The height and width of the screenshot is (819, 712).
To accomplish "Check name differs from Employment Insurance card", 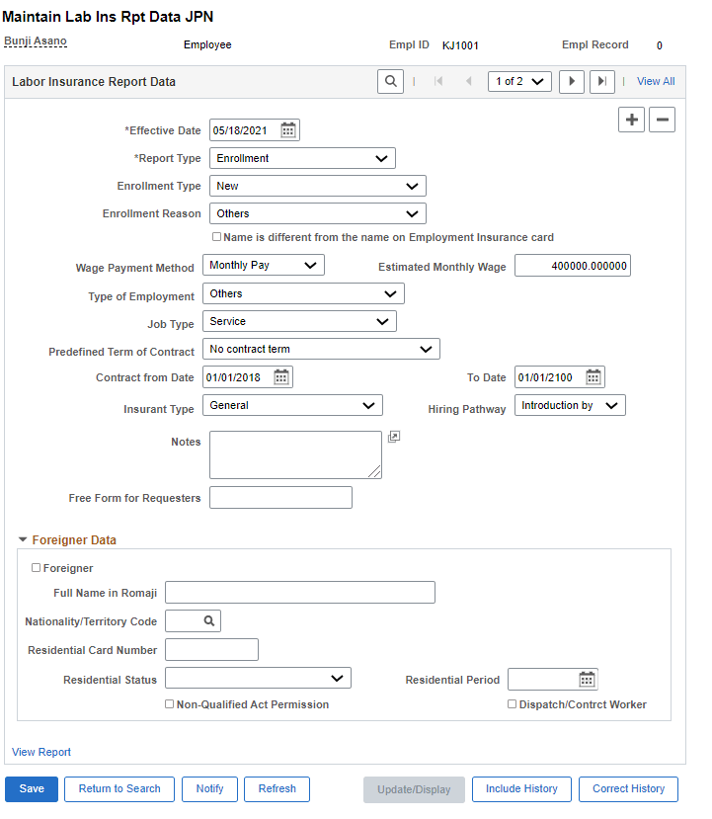I will pyautogui.click(x=216, y=235).
